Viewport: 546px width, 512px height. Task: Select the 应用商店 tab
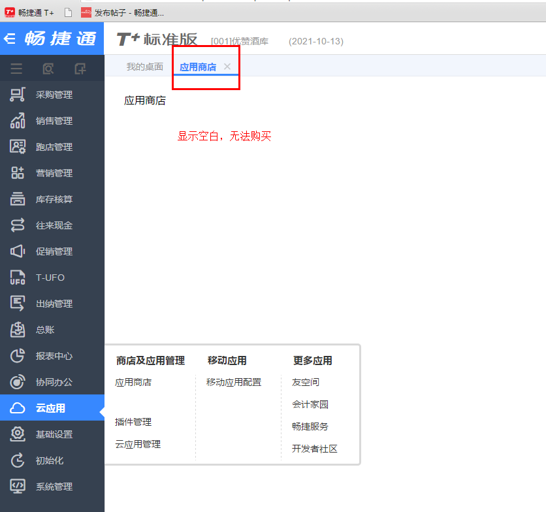(x=198, y=67)
